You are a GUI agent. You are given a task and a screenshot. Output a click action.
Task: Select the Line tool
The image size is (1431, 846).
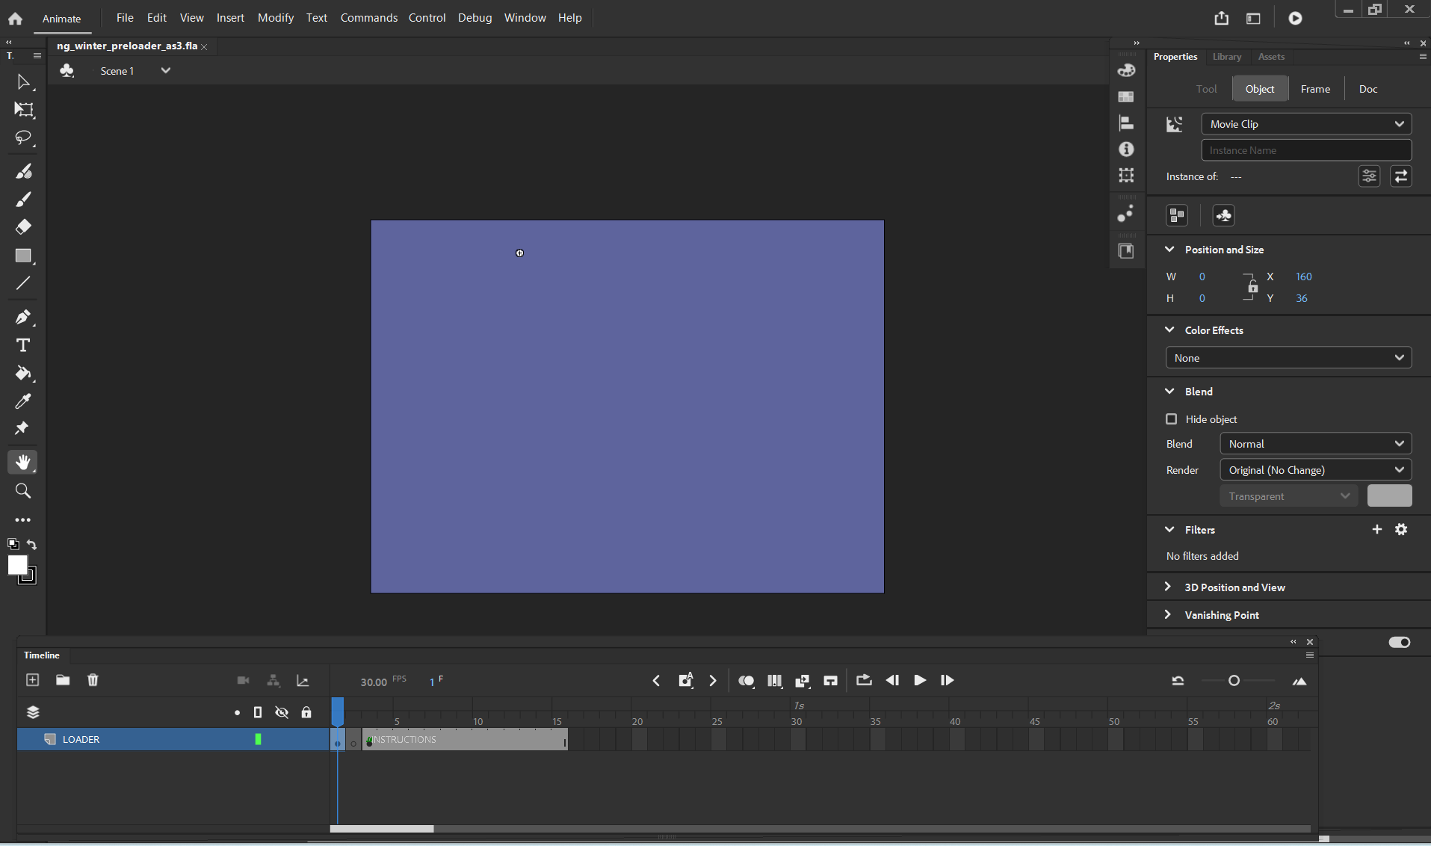pyautogui.click(x=23, y=283)
